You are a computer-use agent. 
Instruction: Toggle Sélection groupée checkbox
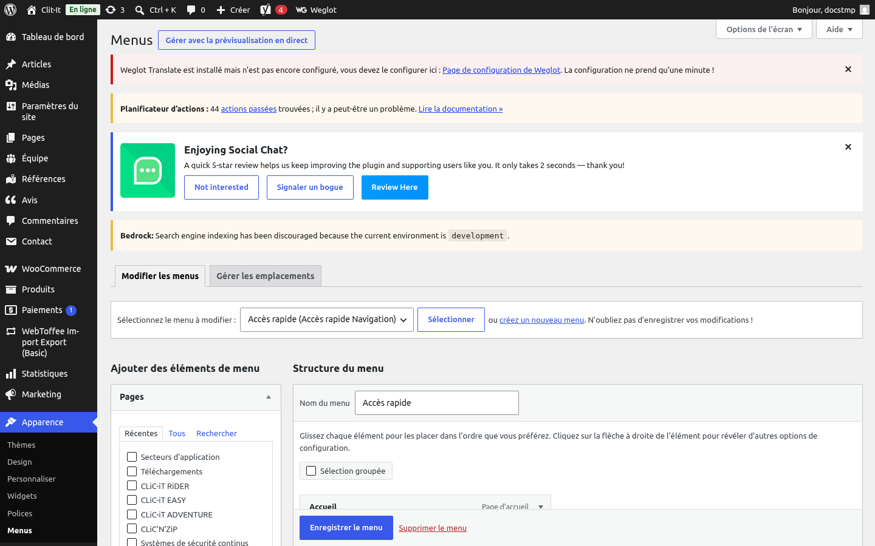pos(311,471)
